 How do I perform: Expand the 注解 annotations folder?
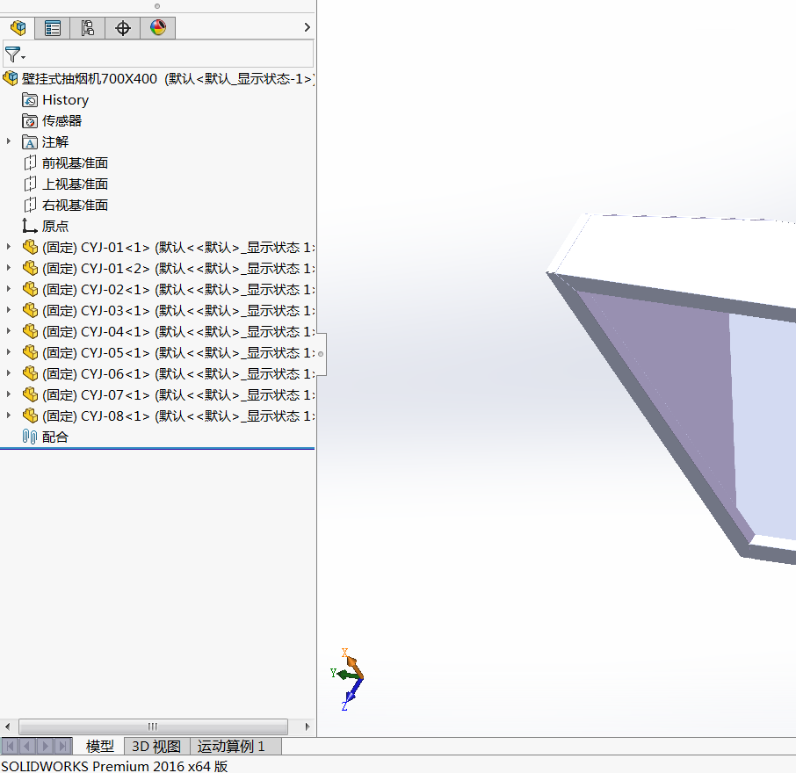pos(8,141)
